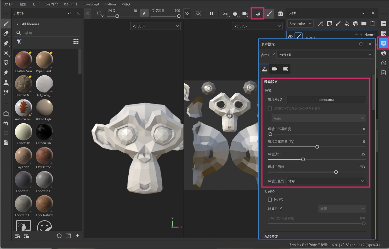The image size is (389, 249).
Task: Click the panorama environment map button
Action: tap(326, 99)
